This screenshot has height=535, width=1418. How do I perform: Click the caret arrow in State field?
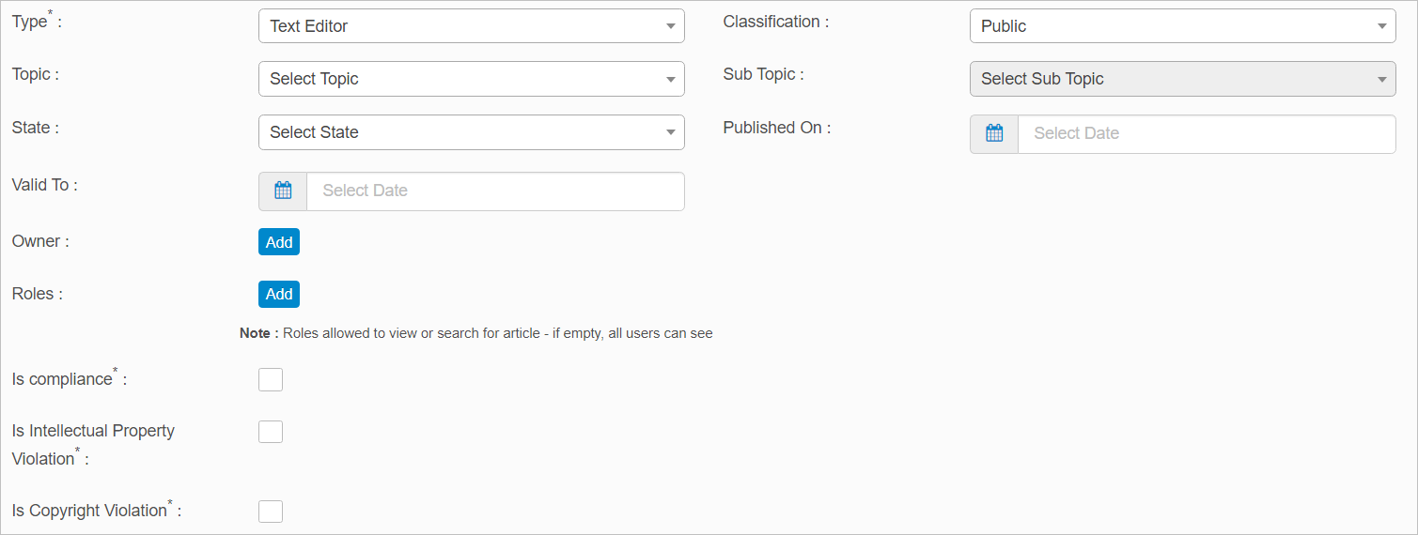[670, 132]
